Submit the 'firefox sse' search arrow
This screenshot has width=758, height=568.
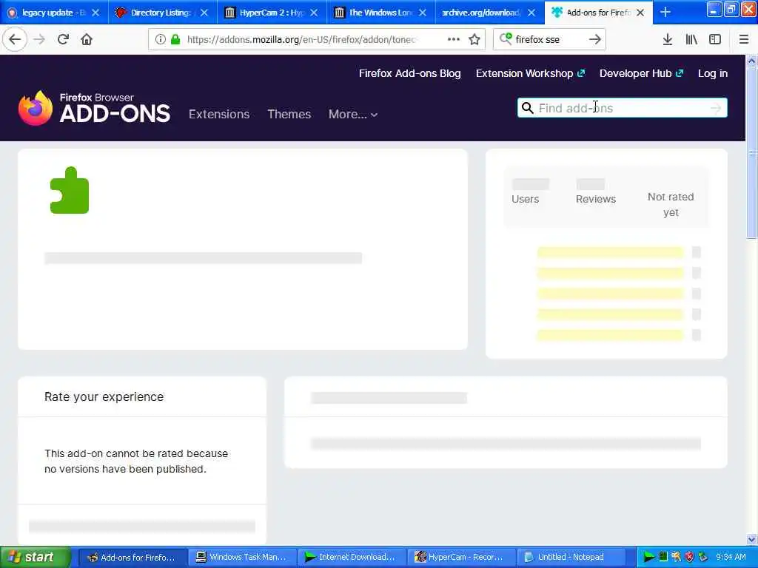pyautogui.click(x=595, y=39)
